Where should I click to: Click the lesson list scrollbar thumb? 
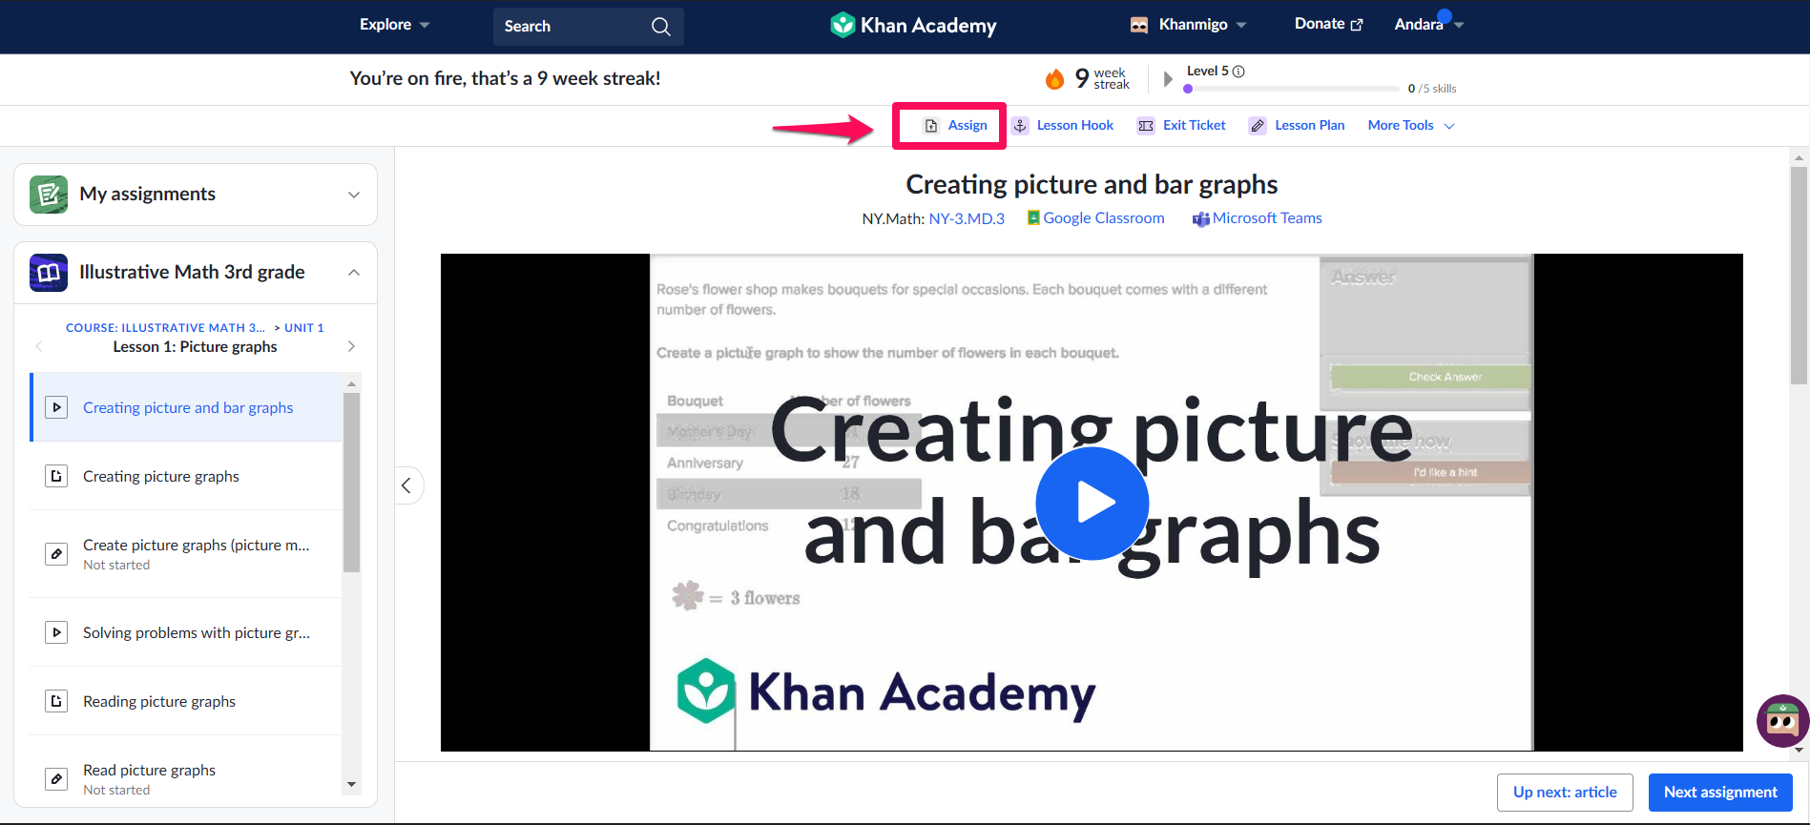click(351, 482)
